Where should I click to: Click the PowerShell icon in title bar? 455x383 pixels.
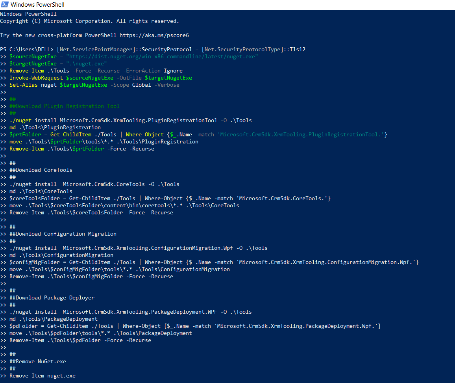pos(4,5)
